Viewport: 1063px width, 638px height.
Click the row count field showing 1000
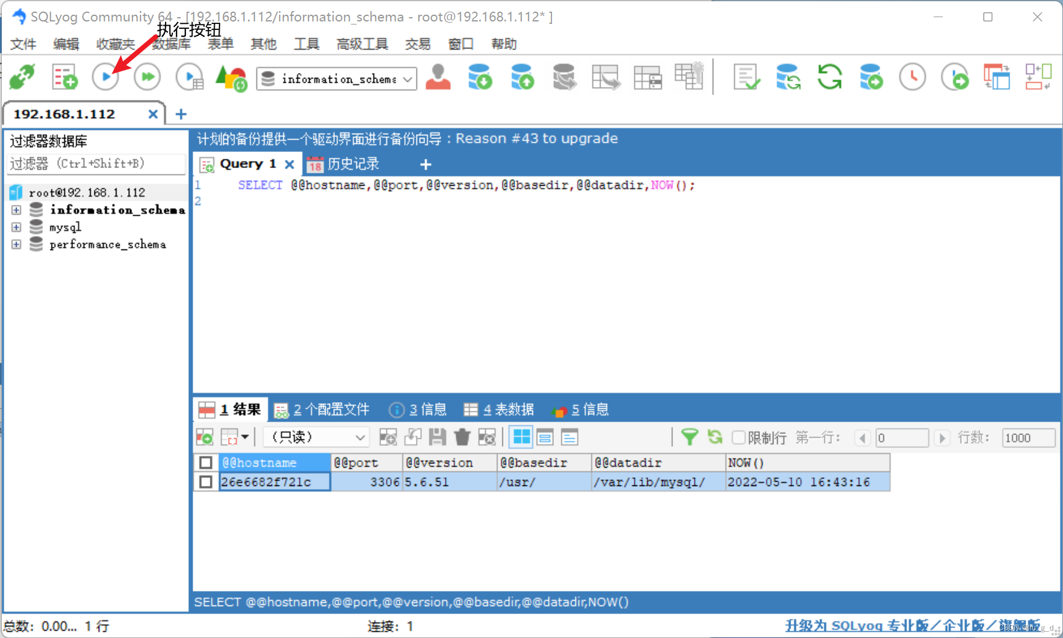1028,438
